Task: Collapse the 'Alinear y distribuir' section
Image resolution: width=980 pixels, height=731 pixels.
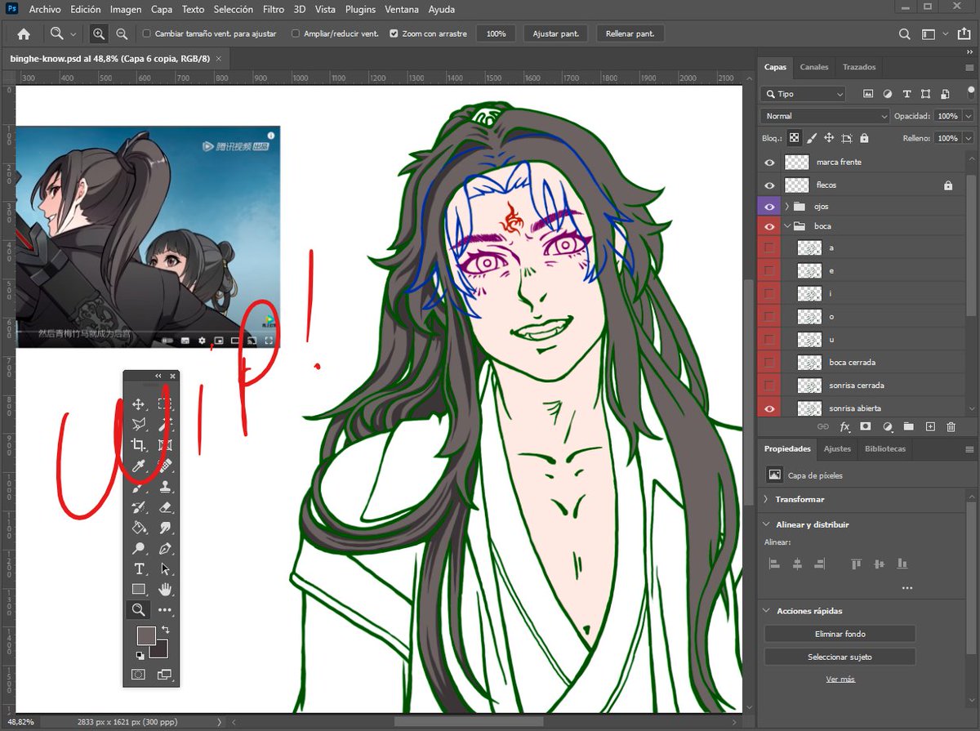Action: 766,524
